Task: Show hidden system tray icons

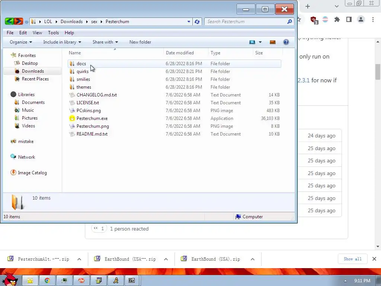Action: 345,281
